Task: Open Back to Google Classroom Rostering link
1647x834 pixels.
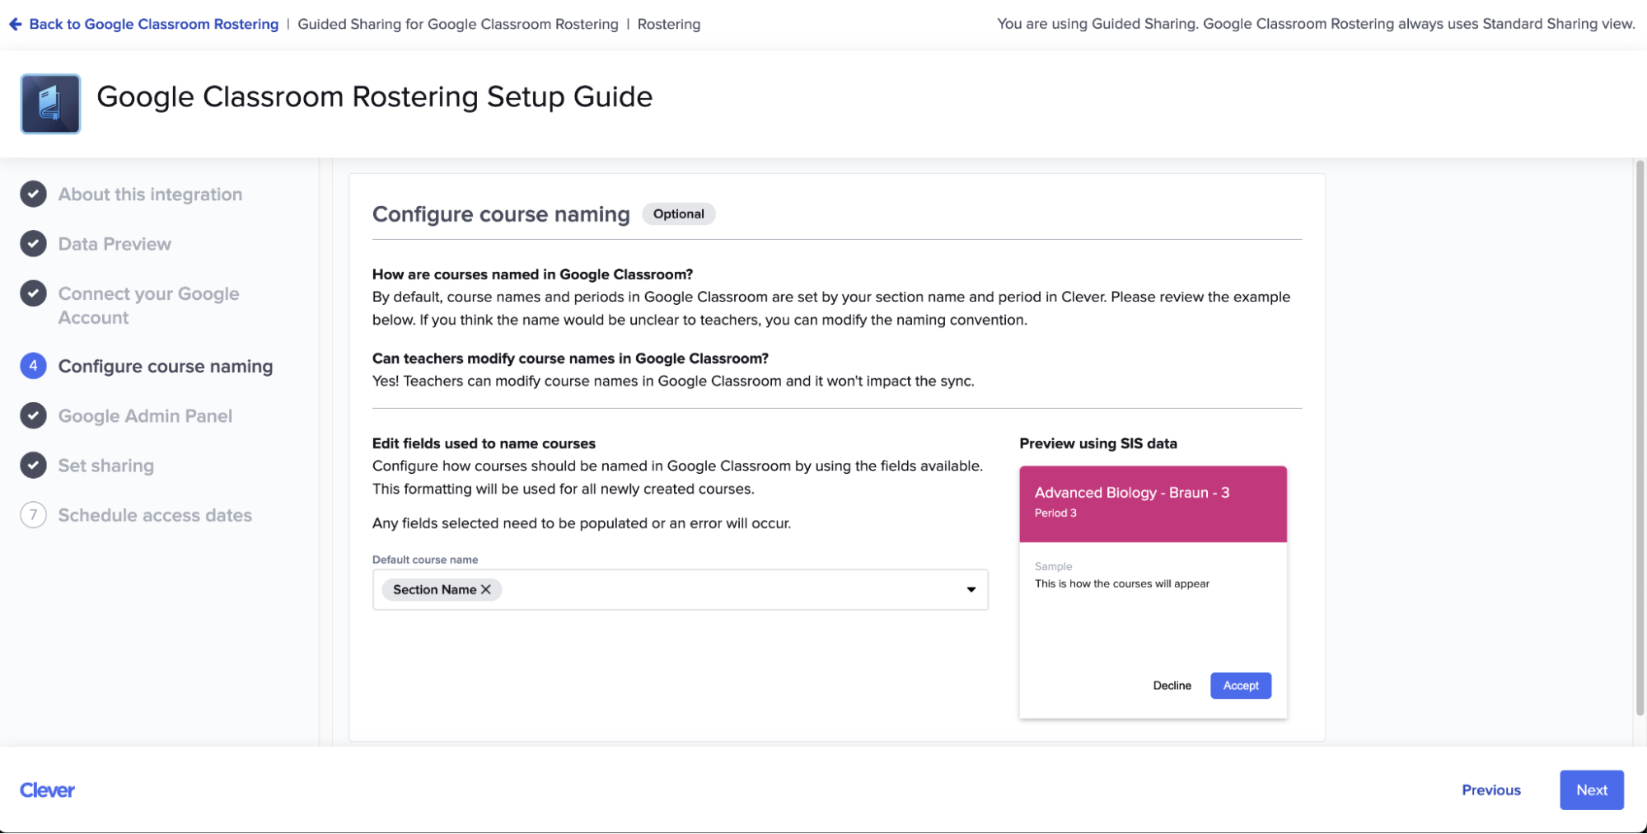Action: pyautogui.click(x=153, y=24)
